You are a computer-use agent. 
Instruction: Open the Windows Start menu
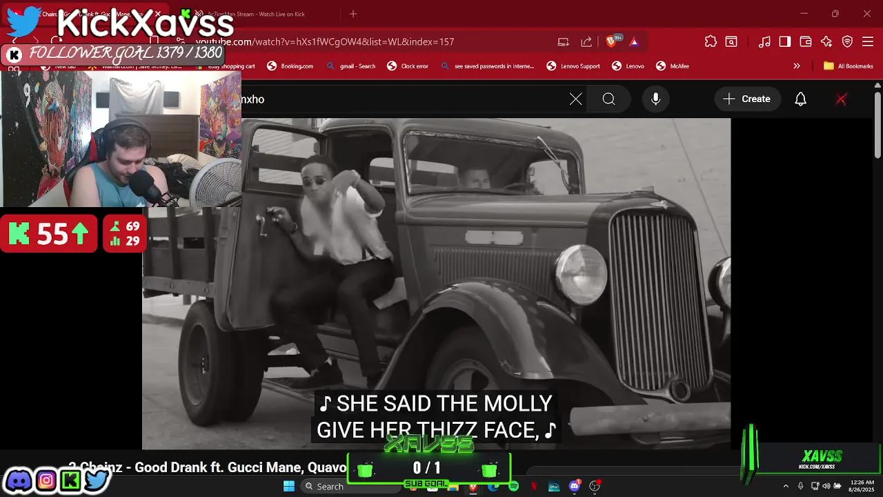[x=289, y=487]
